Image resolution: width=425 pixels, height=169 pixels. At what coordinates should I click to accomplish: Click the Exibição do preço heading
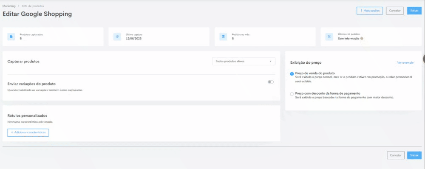click(x=306, y=62)
